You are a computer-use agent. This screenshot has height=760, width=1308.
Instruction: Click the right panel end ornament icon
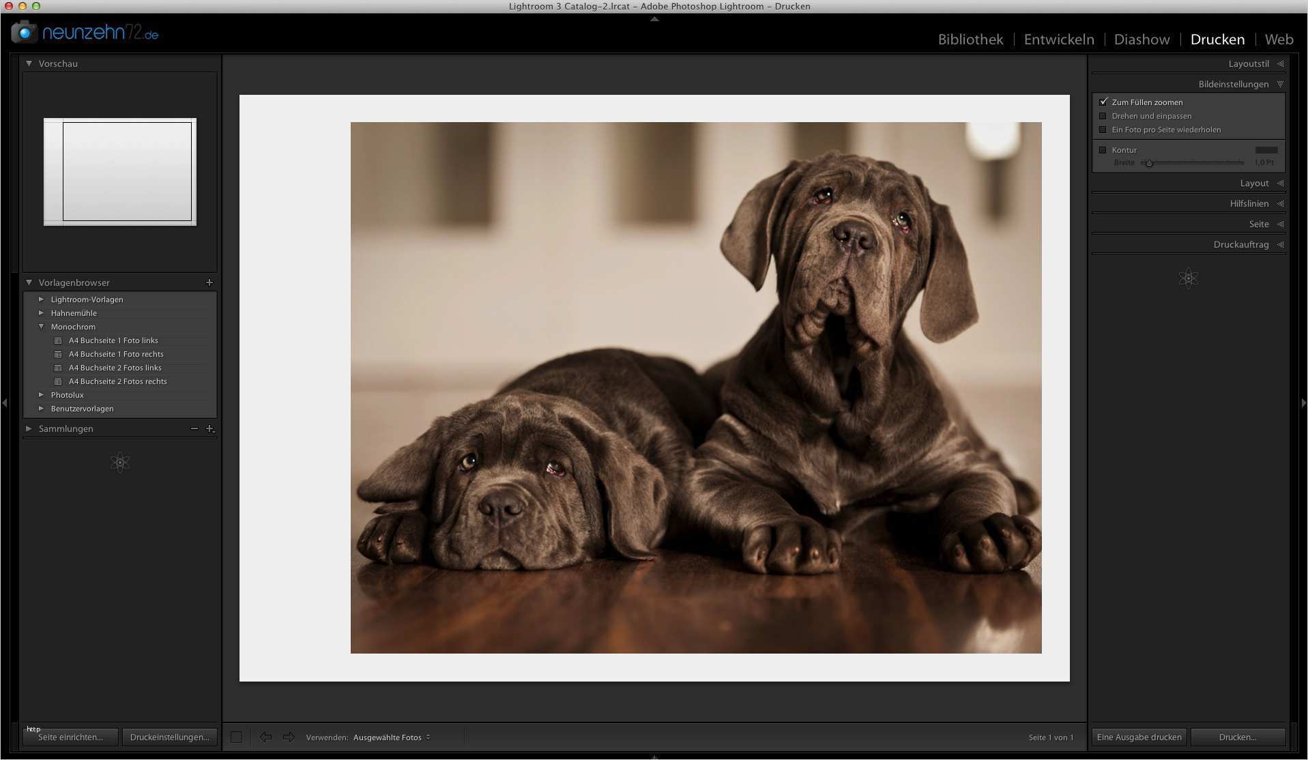click(1188, 278)
